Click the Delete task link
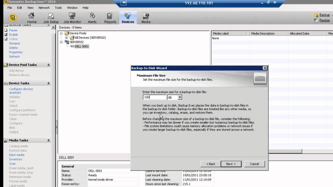 (14, 48)
